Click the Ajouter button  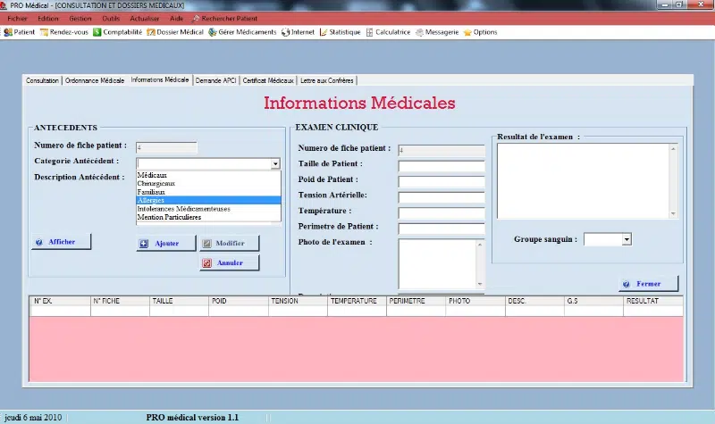coord(166,244)
